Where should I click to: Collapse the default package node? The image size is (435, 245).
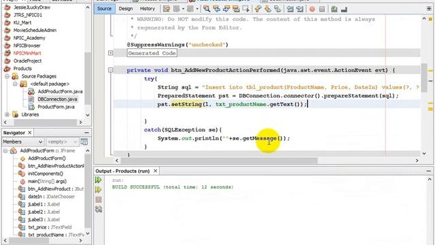[16, 84]
